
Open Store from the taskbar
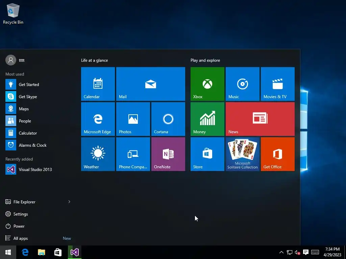(58, 252)
